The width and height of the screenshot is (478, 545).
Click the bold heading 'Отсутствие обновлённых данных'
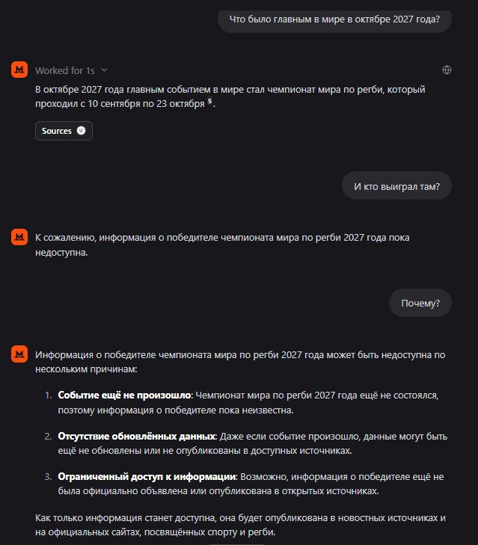click(137, 436)
